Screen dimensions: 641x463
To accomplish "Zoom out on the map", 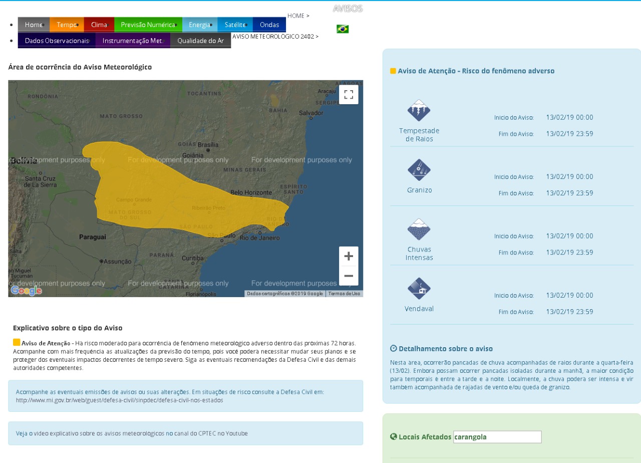I will click(349, 276).
